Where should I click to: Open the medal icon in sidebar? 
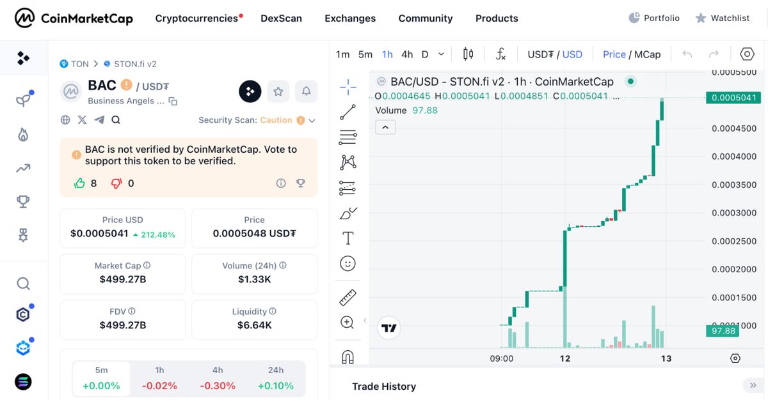pos(24,235)
